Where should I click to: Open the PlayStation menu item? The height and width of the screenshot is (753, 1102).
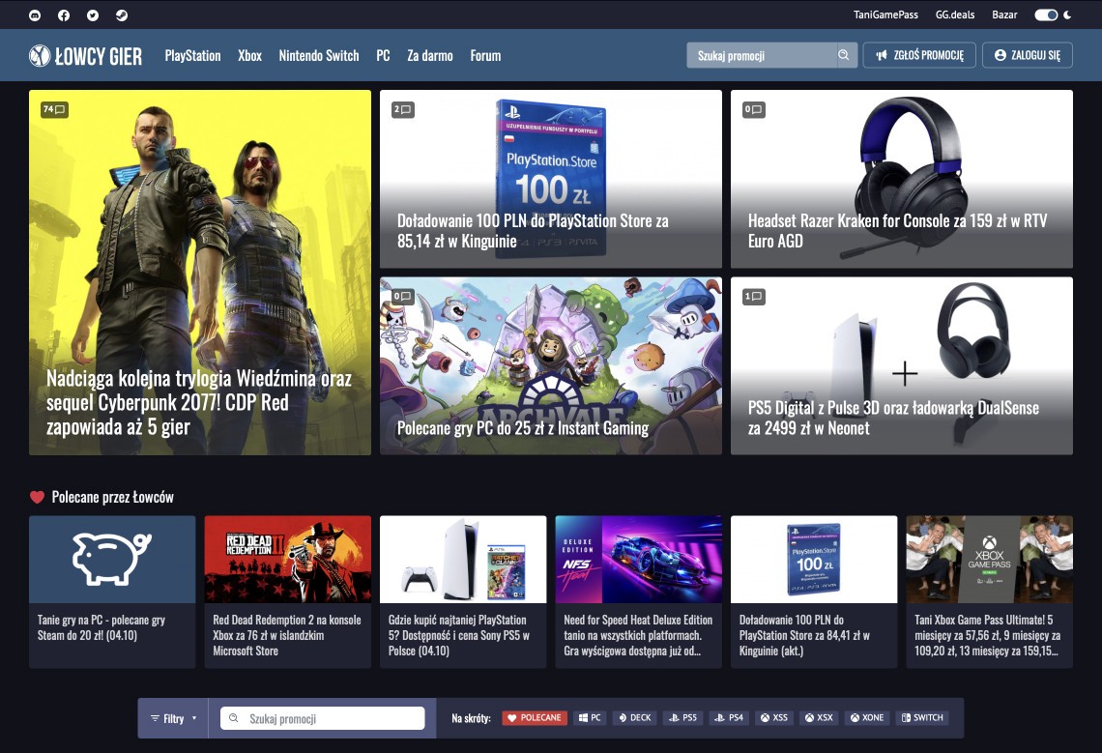point(192,55)
